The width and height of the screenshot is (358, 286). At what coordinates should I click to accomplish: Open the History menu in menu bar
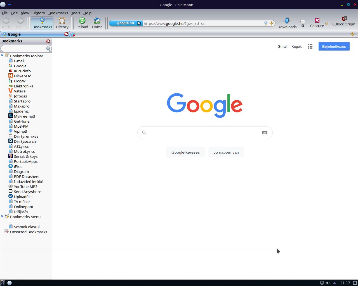[39, 13]
